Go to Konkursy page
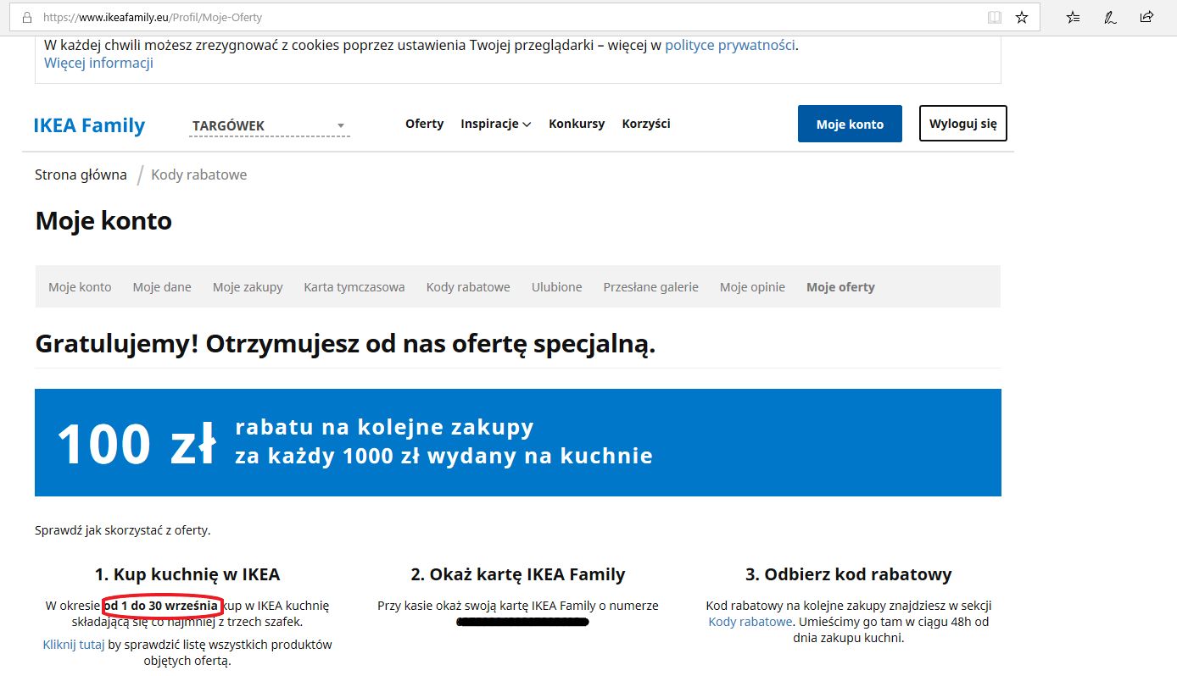This screenshot has height=676, width=1177. [577, 124]
